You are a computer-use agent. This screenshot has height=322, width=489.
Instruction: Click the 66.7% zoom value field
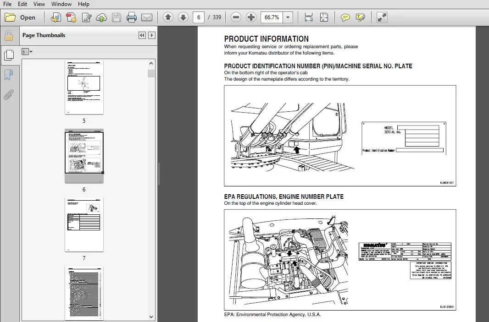272,17
